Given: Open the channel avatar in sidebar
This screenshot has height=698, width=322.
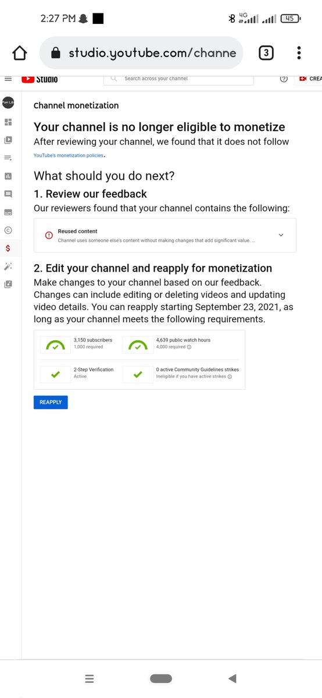Looking at the screenshot, I should tap(8, 103).
